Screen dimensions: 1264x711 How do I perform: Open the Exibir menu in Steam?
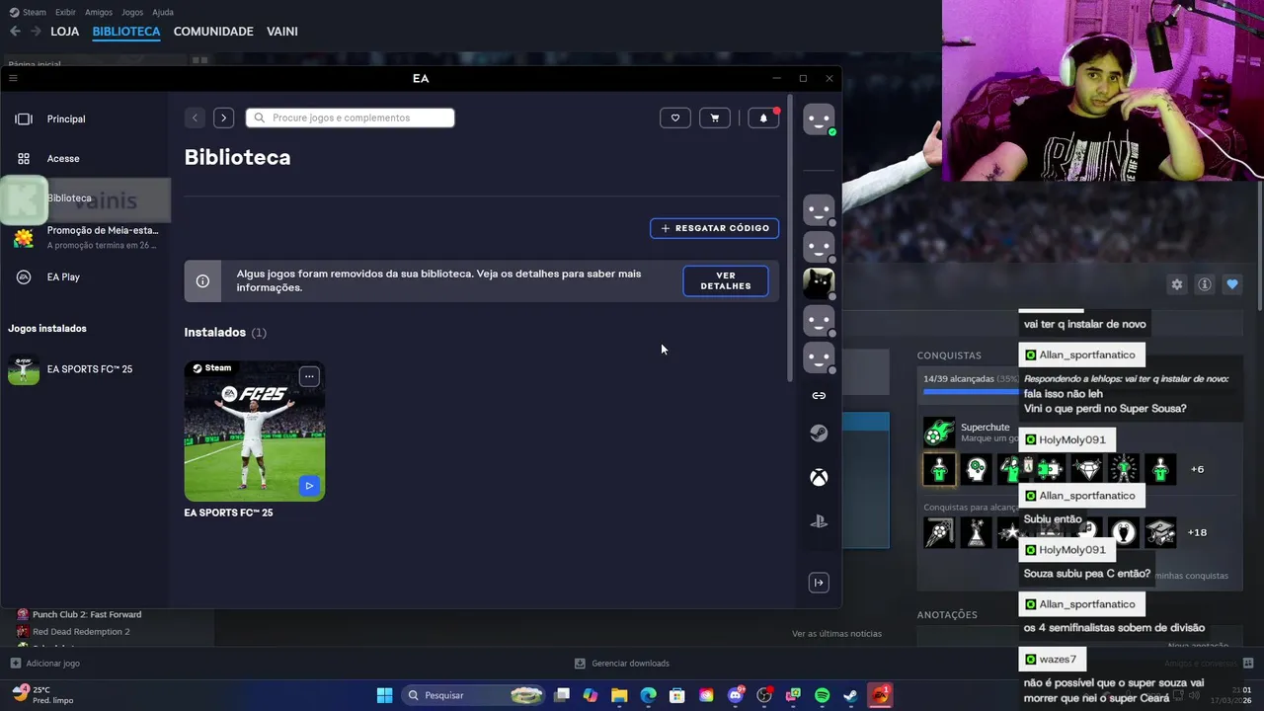click(65, 12)
